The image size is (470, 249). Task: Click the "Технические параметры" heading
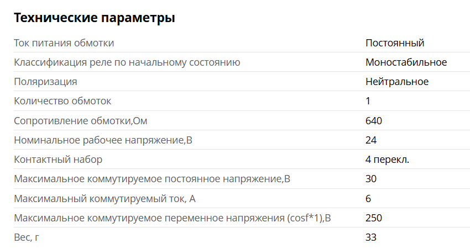(x=94, y=18)
